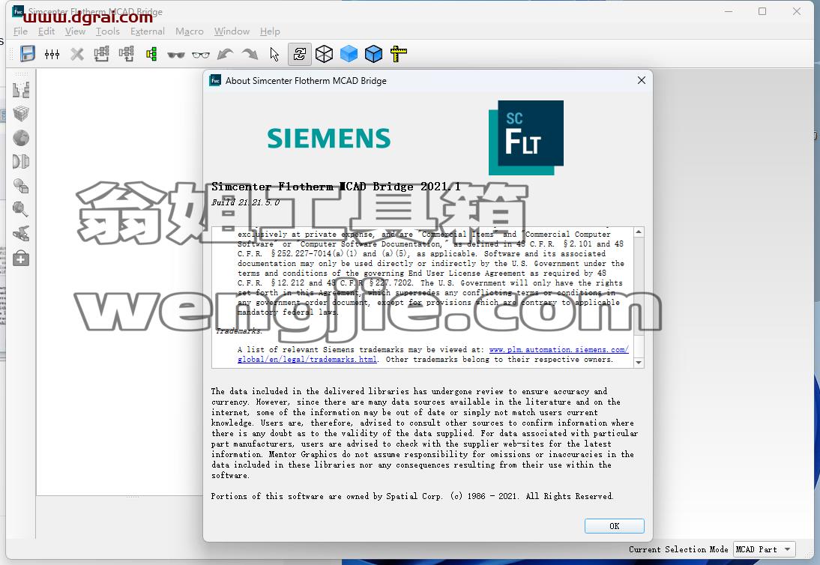Click the sphere and cube sidebar icon
Screen dimensions: 820x565
(21, 186)
